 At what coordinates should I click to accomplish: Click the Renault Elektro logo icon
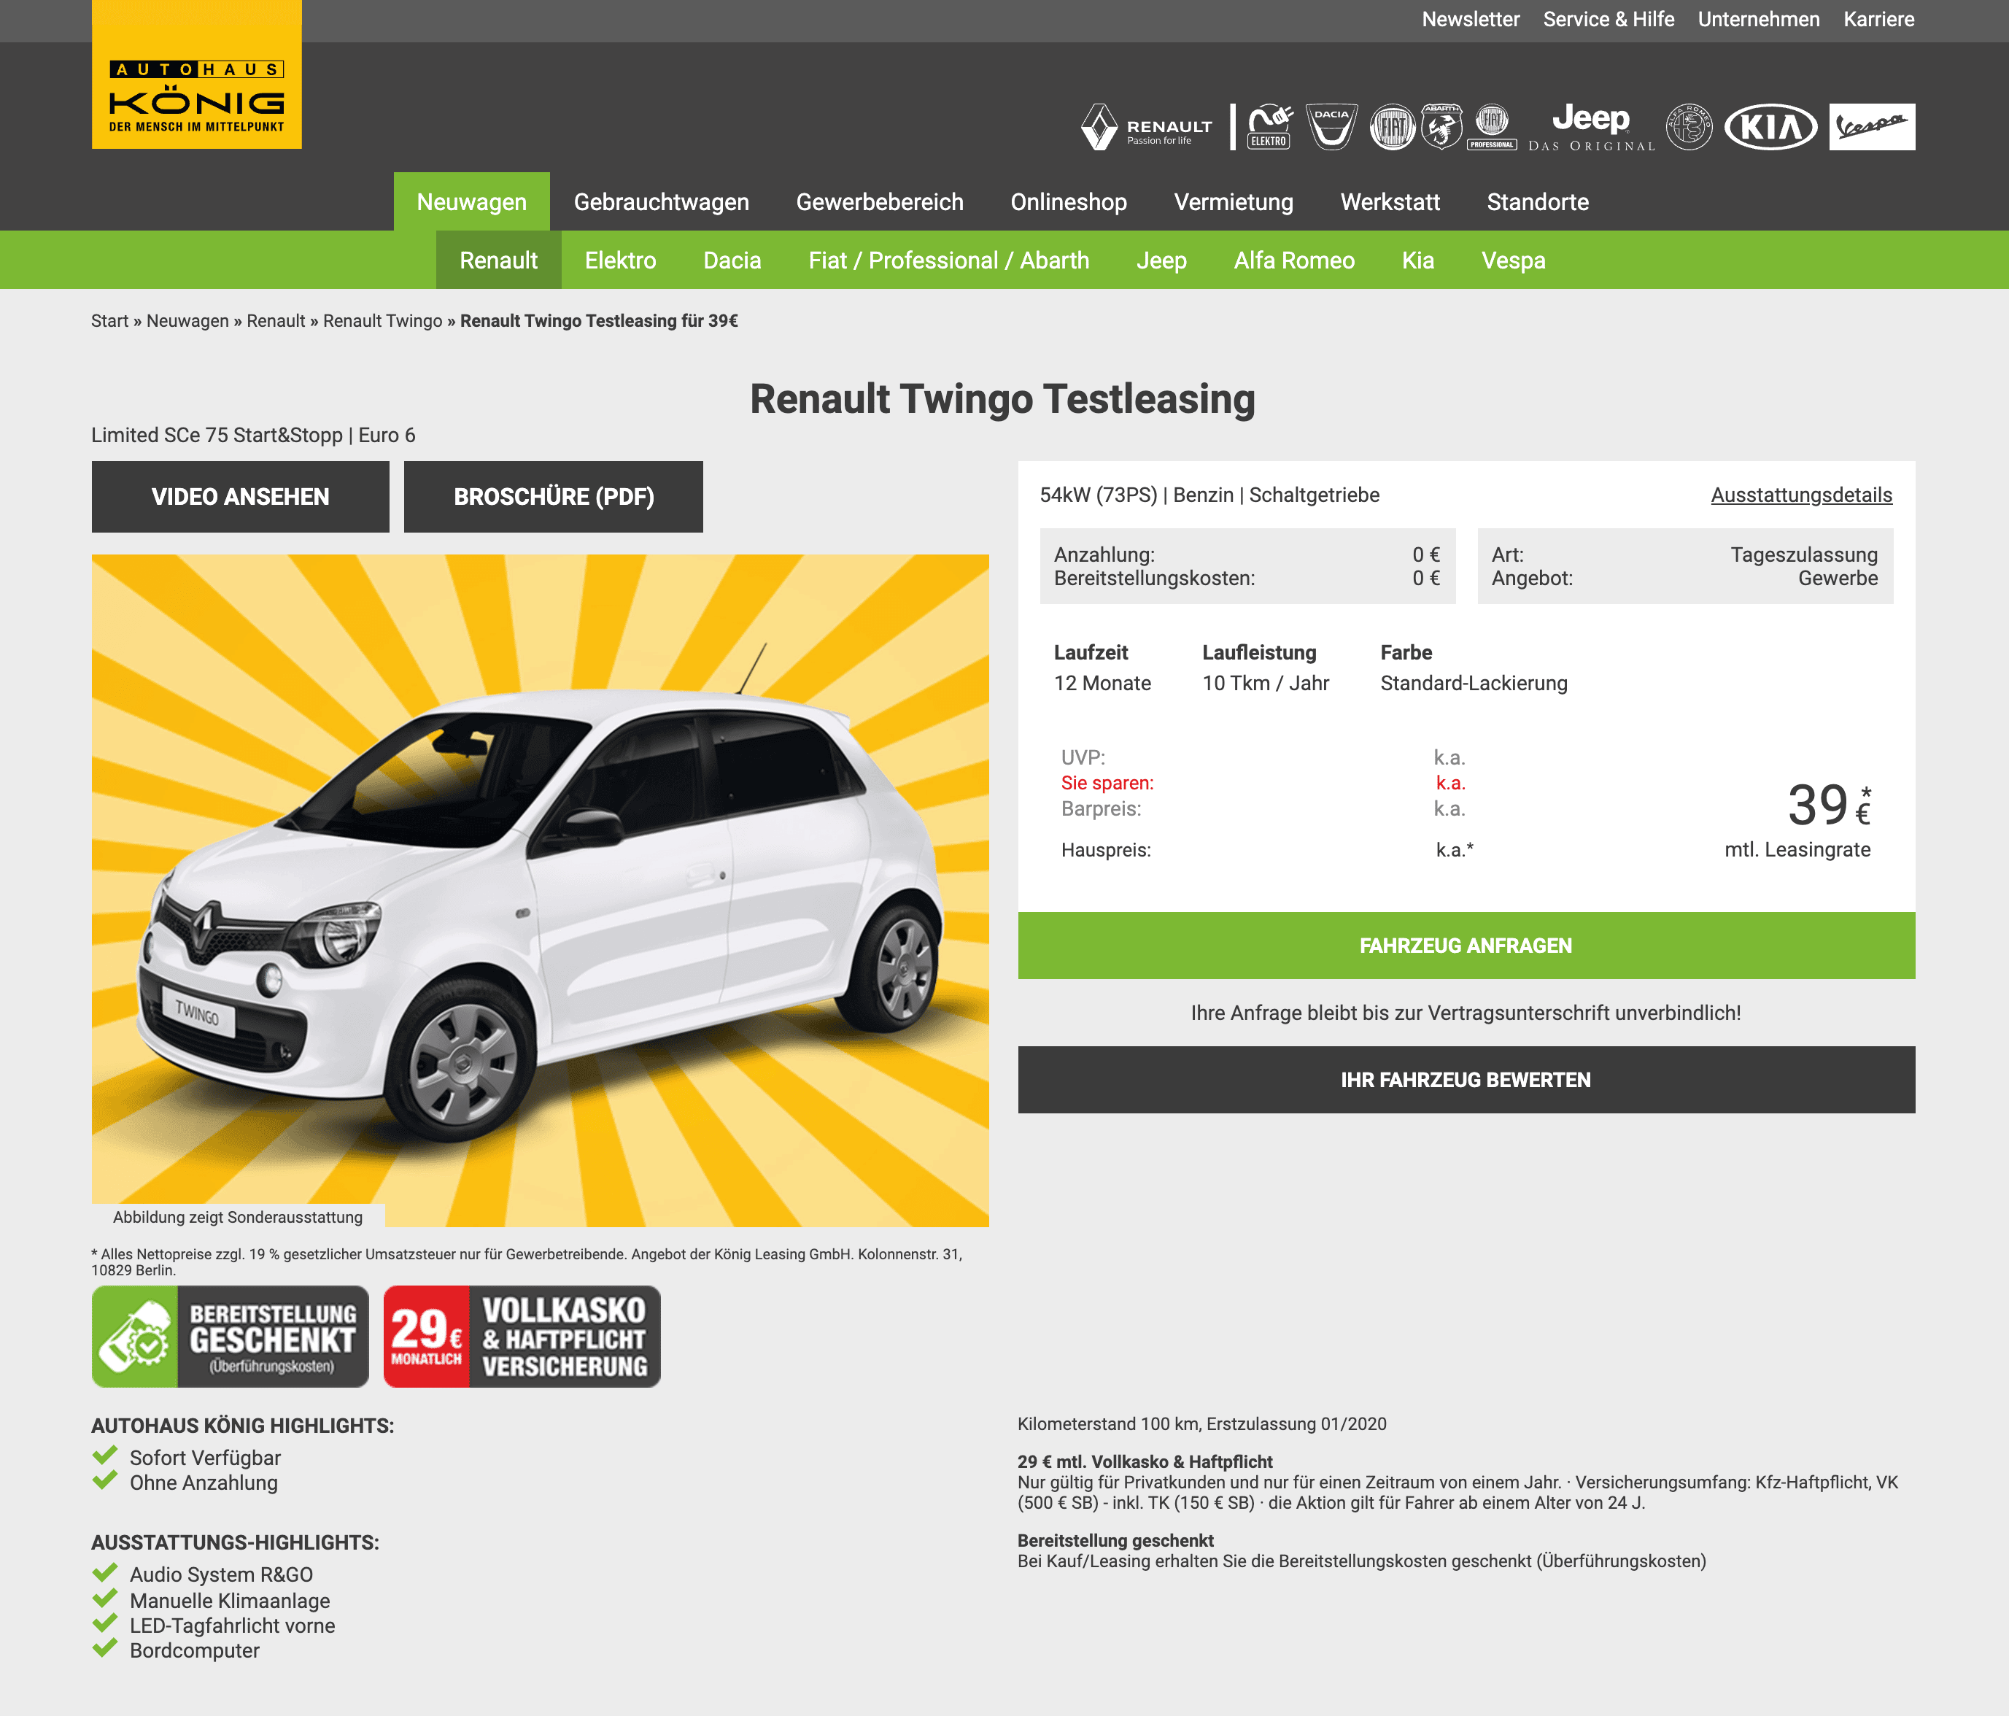tap(1269, 127)
